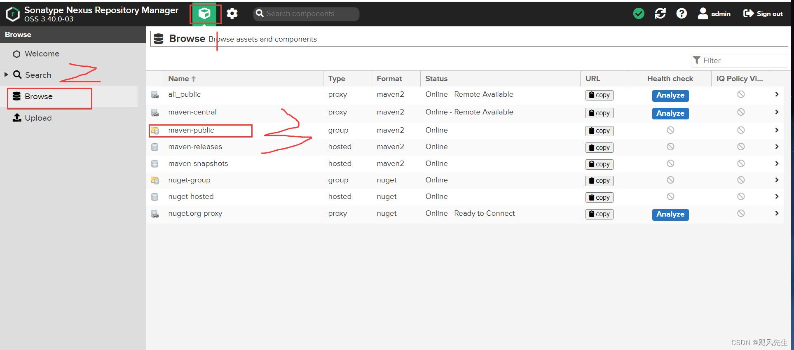Click the Nexus logo hexagon icon

[x=13, y=14]
